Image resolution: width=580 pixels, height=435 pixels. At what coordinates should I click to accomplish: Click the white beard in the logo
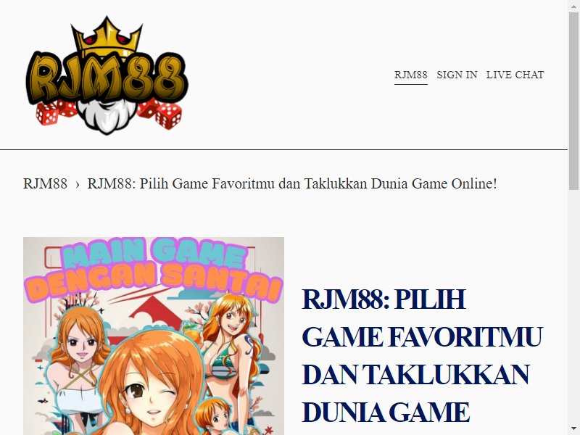[x=107, y=117]
